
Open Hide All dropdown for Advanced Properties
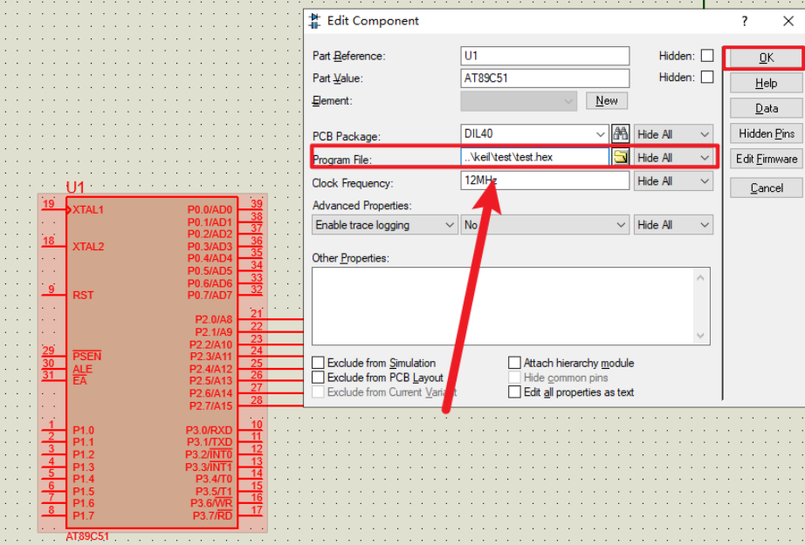pyautogui.click(x=673, y=225)
